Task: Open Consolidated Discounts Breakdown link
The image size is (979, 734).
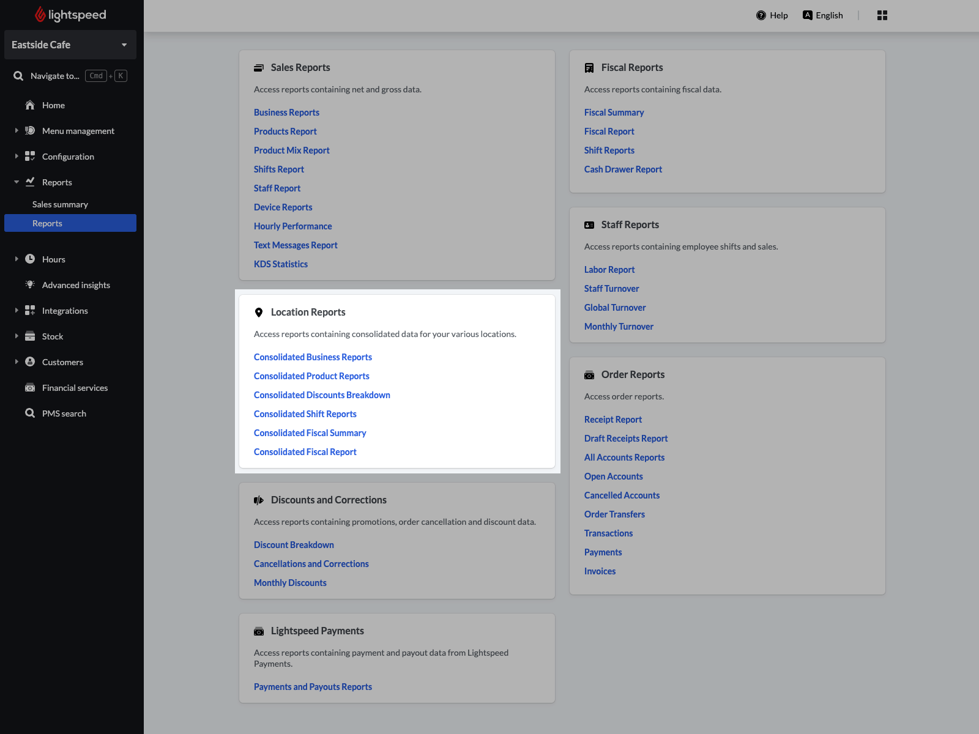Action: (x=322, y=395)
